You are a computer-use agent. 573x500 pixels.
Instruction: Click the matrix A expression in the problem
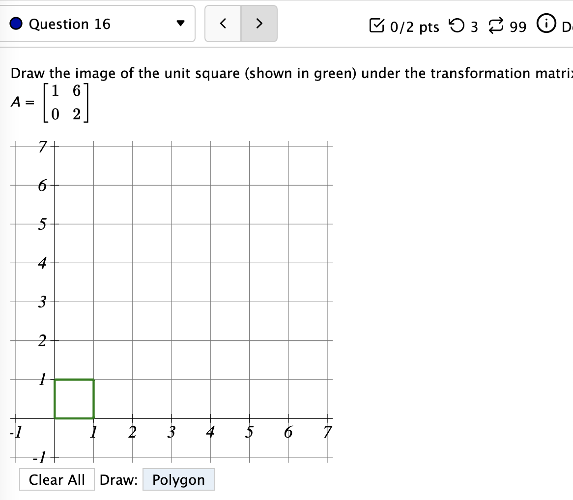point(49,102)
